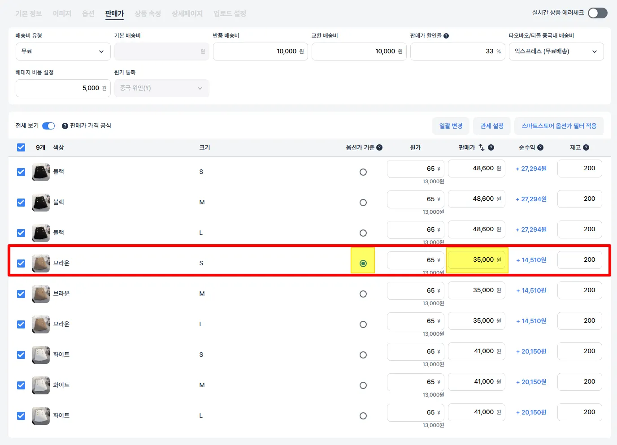Screen dimensions: 617x445
Task: Uncheck the select-all checkbox next to 9개
Action: tap(21, 147)
